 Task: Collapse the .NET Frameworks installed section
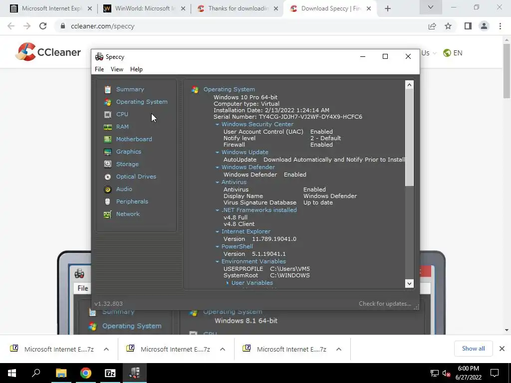pyautogui.click(x=217, y=210)
